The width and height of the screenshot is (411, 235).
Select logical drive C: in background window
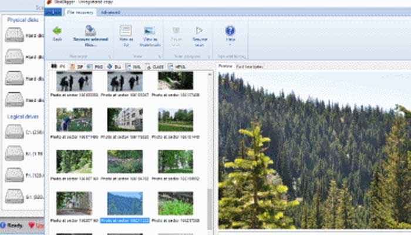[24, 132]
